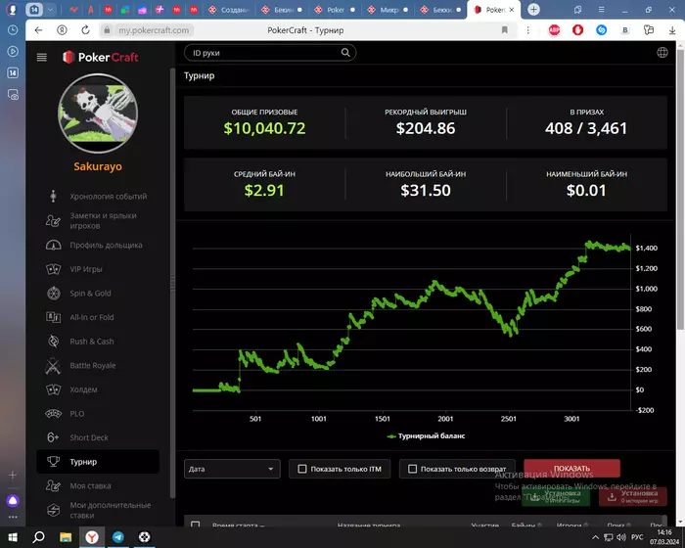The image size is (685, 548).
Task: Click the Battle Royale crossed-swords icon
Action: 53,365
